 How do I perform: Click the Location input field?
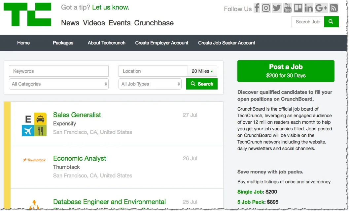coord(153,71)
